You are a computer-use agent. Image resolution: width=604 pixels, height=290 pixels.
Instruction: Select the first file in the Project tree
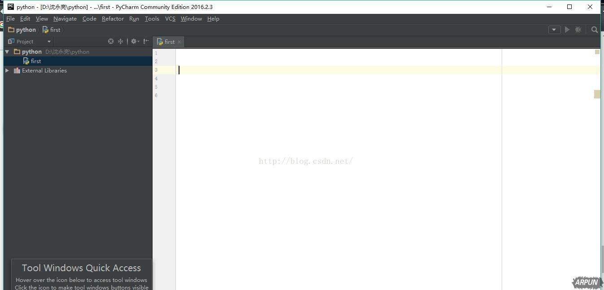tap(36, 61)
